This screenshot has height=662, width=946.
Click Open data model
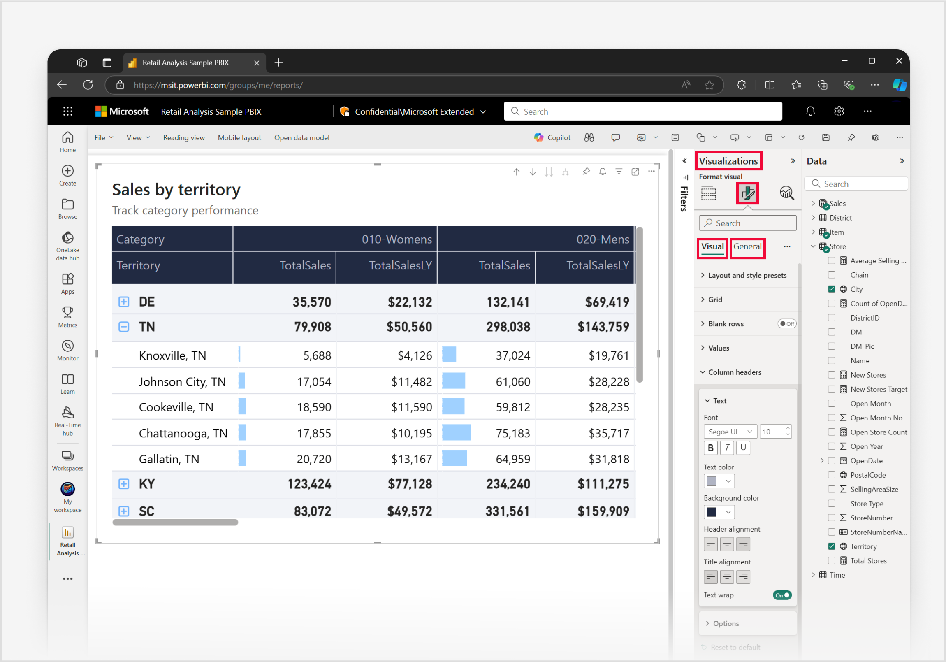pos(301,137)
